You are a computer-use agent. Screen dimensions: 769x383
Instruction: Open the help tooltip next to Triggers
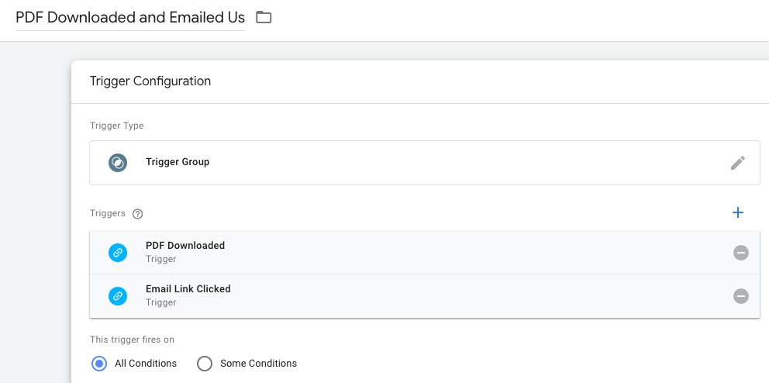(x=138, y=214)
